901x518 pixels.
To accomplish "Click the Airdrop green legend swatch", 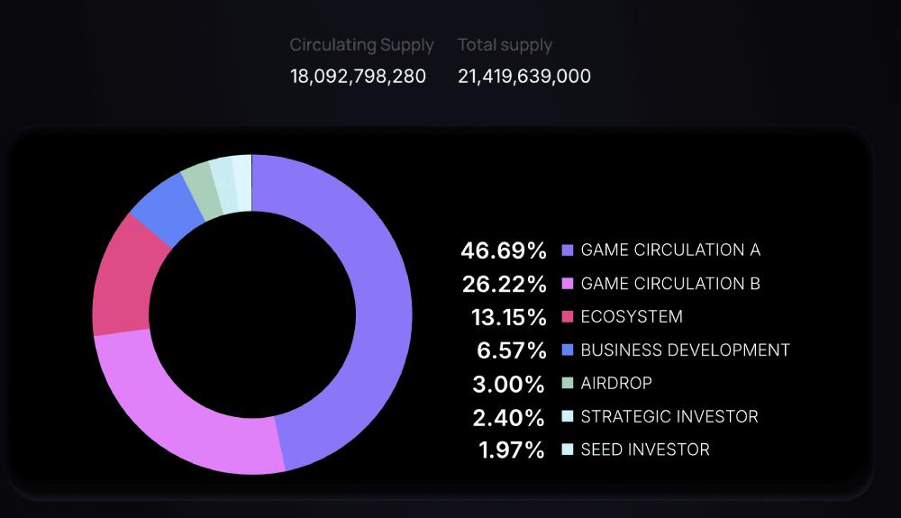I will pos(567,383).
